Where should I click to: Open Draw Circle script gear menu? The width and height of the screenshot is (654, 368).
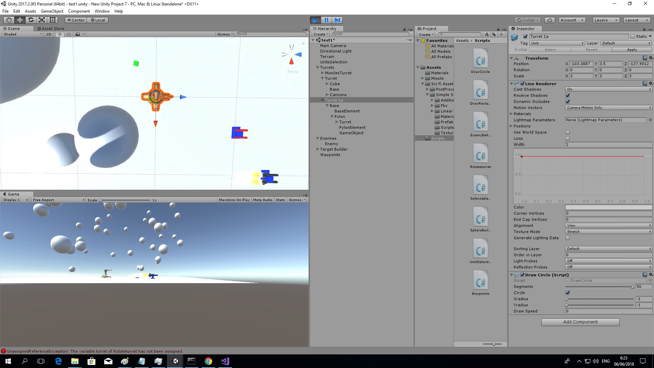651,275
